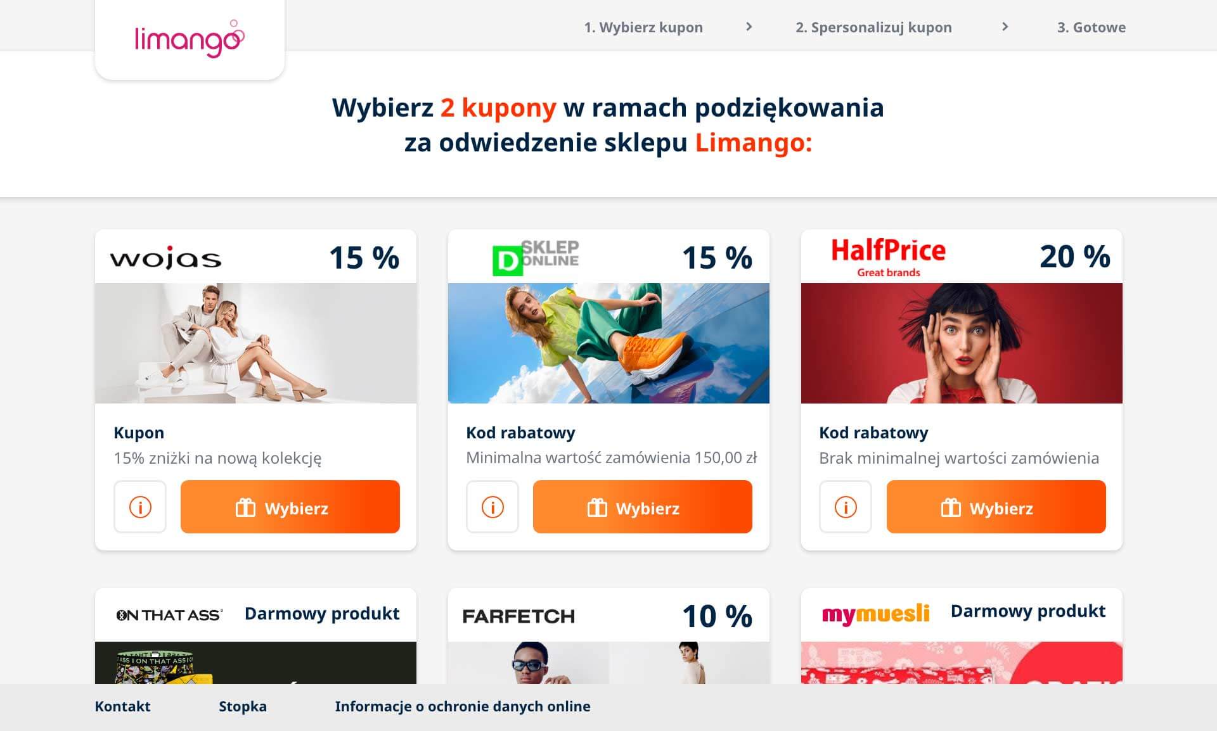Open the Stopka footer link

click(243, 706)
